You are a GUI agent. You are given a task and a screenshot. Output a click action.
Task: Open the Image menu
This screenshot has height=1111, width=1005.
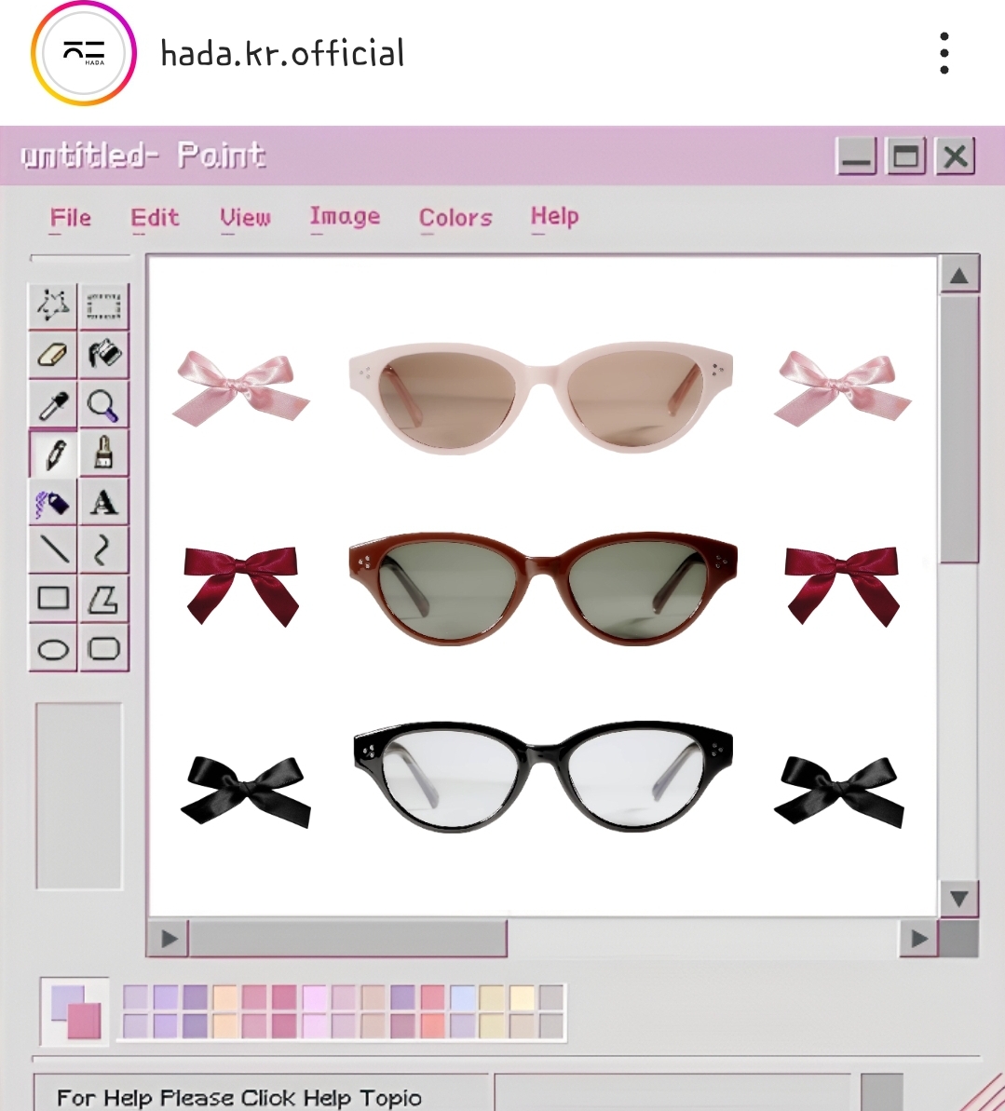click(x=345, y=217)
